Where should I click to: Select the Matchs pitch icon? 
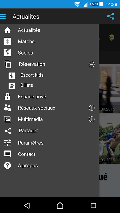7,42
